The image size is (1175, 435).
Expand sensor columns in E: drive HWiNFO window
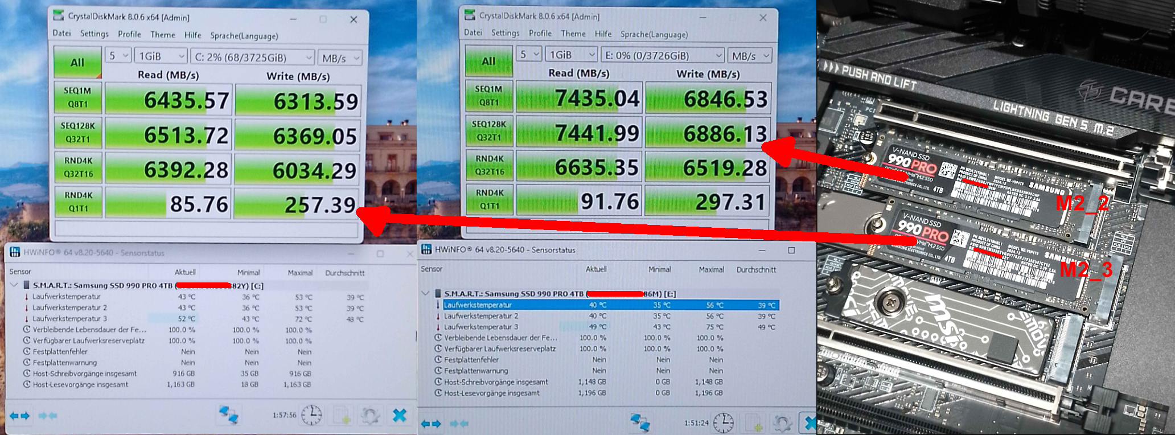click(432, 424)
